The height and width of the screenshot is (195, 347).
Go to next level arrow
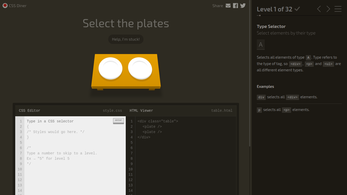pos(328,9)
